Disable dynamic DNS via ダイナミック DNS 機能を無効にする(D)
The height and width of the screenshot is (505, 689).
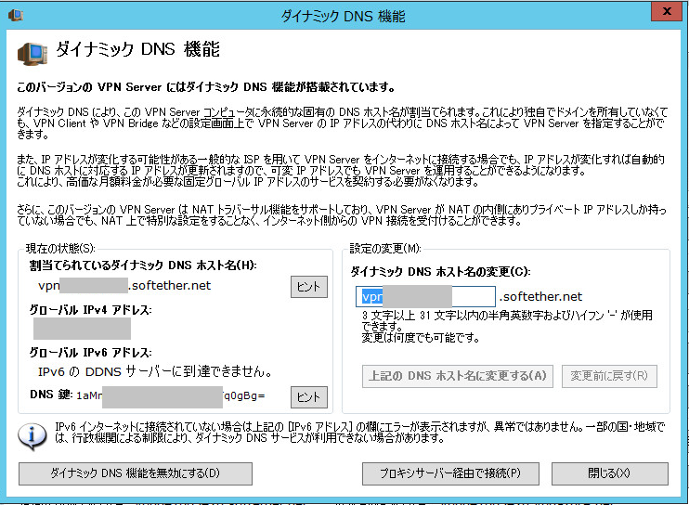click(x=136, y=473)
